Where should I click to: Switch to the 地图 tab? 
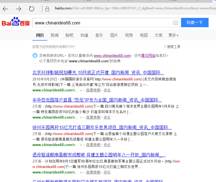pyautogui.click(x=144, y=35)
